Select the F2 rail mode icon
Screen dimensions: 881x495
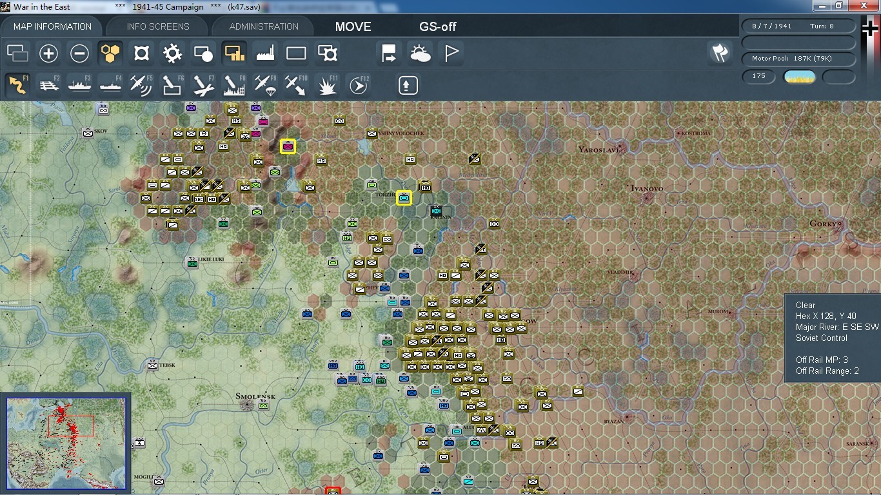click(x=49, y=85)
